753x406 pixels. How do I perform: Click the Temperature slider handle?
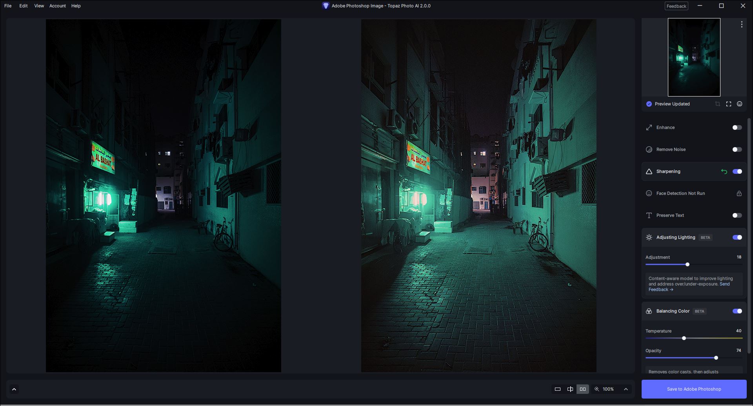pos(684,338)
